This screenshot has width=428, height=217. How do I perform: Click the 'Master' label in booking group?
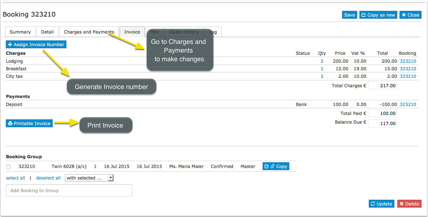[x=248, y=167]
